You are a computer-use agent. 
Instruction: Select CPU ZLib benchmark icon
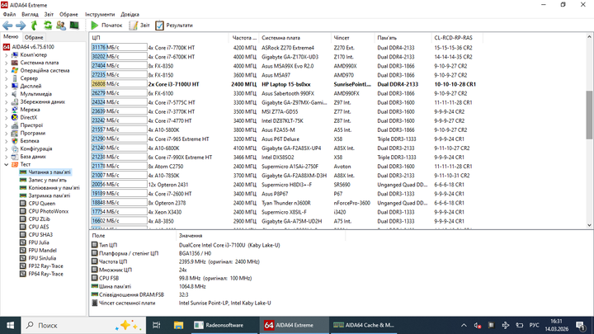pyautogui.click(x=23, y=219)
